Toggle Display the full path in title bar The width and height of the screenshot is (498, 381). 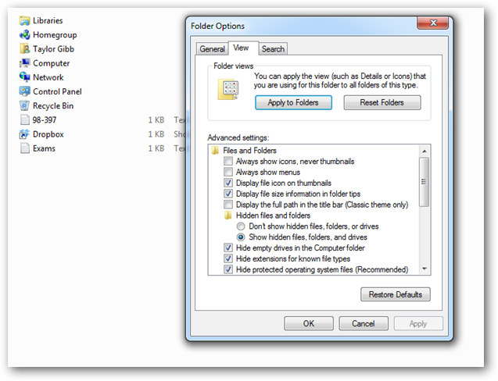point(228,205)
